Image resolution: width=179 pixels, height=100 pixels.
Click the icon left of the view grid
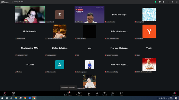160,2
